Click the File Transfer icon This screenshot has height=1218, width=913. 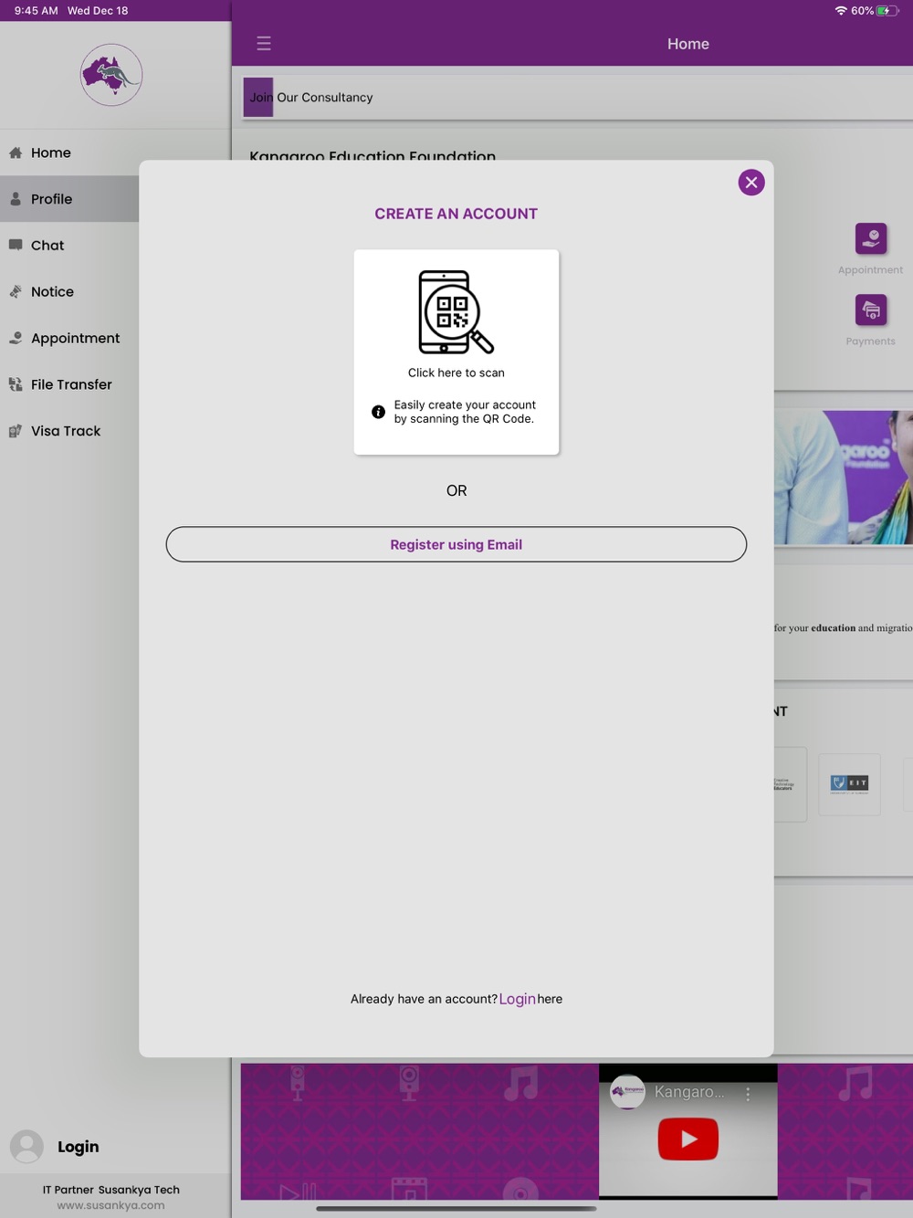16,384
